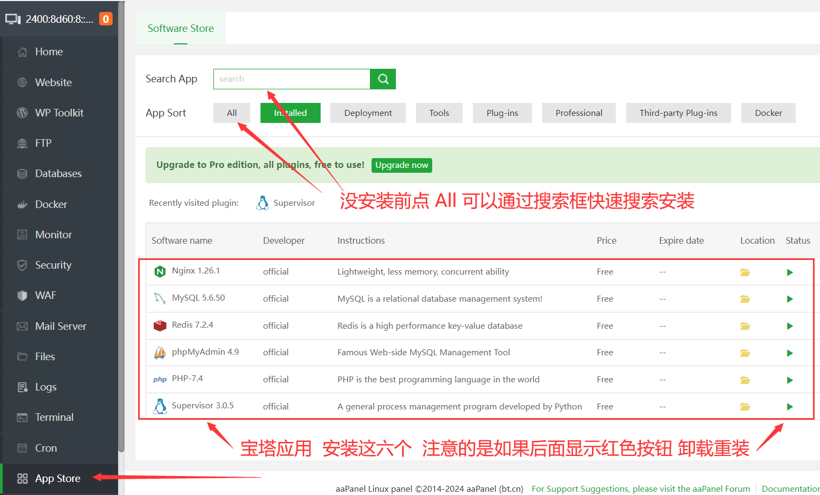Open Supervisor location folder icon
Image resolution: width=820 pixels, height=495 pixels.
point(745,407)
